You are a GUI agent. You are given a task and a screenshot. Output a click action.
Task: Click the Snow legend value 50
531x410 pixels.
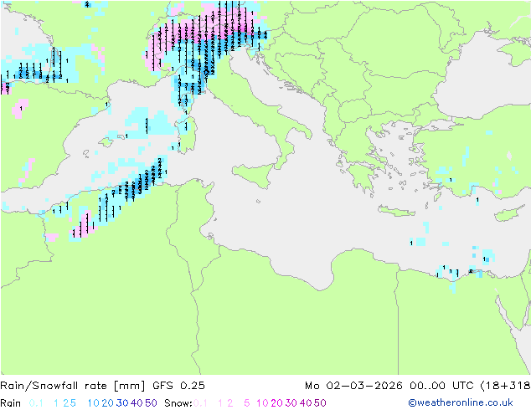click(x=320, y=403)
